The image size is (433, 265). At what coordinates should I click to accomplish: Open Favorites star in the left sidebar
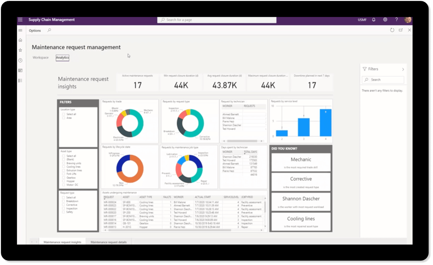[x=19, y=50]
